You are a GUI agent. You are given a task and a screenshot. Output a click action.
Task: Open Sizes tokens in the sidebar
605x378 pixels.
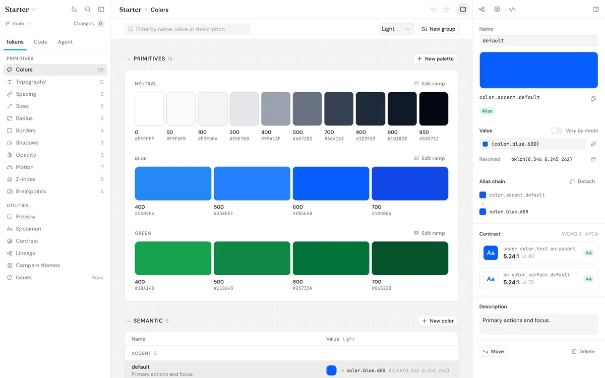coord(55,106)
